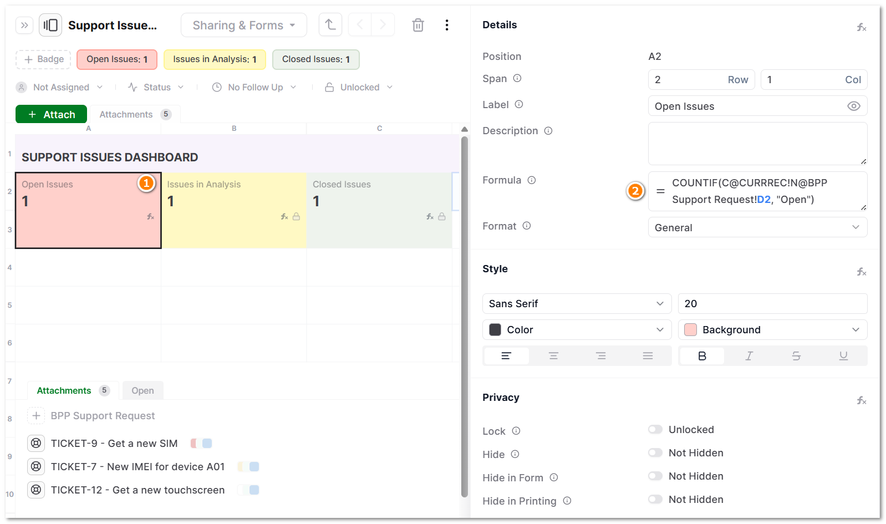The width and height of the screenshot is (886, 524).
Task: Open the Sharing & Forms dropdown
Action: 243,25
